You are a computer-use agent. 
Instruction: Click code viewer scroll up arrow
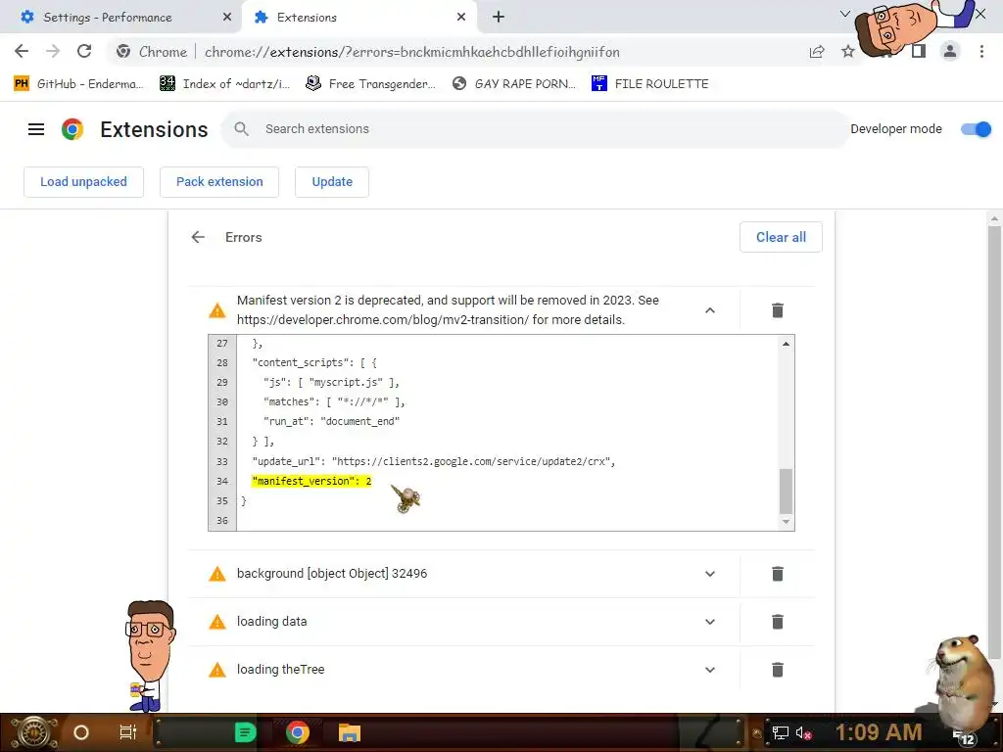[x=787, y=344]
